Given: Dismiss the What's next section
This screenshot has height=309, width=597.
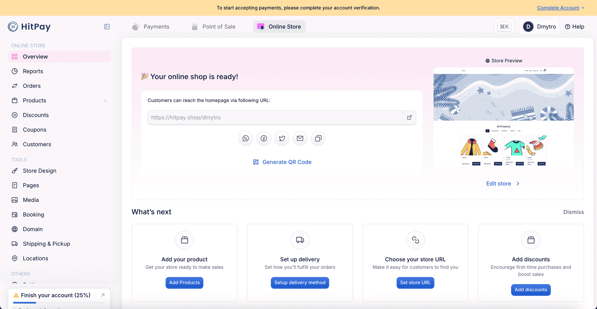Looking at the screenshot, I should 573,212.
